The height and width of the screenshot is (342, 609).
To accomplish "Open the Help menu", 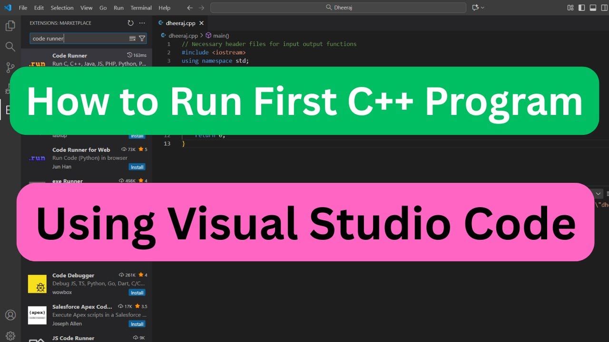I will pos(165,8).
